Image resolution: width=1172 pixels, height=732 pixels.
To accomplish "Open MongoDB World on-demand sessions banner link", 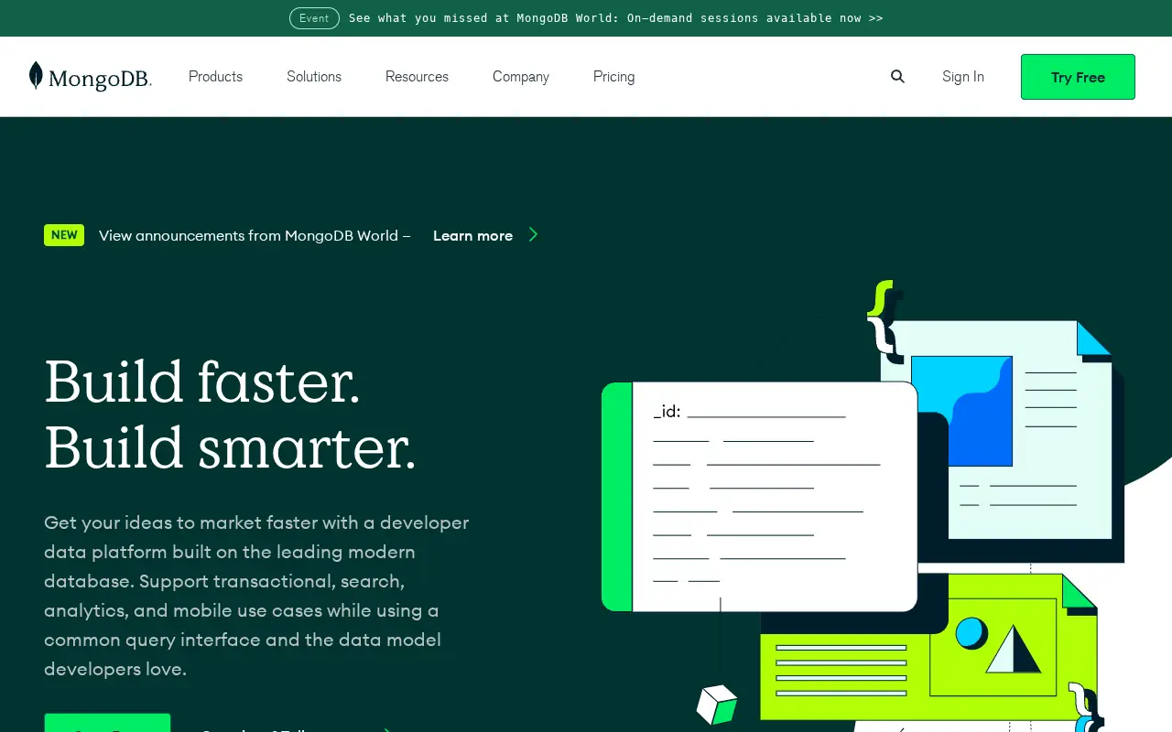I will point(615,18).
